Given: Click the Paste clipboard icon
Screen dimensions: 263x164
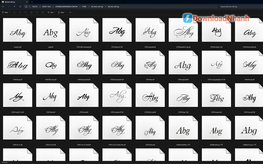Looking at the screenshot, I should point(26,12).
